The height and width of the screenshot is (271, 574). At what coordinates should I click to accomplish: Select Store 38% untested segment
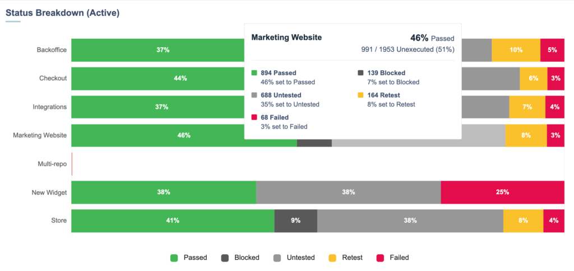(410, 221)
